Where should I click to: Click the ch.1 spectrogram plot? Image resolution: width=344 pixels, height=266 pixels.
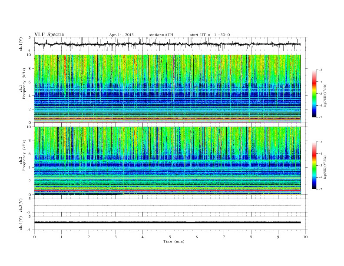(x=167, y=89)
